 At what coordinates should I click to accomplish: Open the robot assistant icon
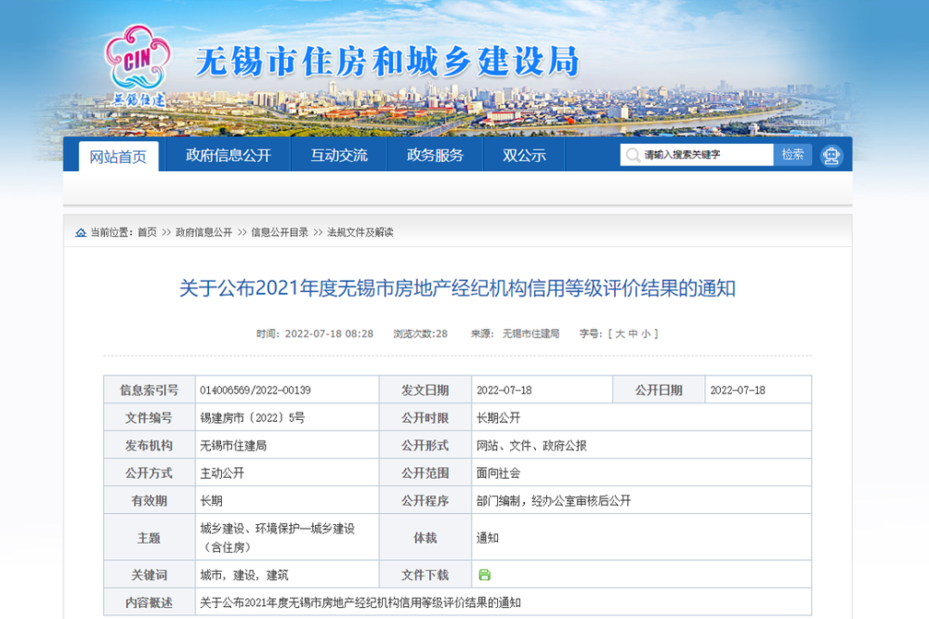831,156
